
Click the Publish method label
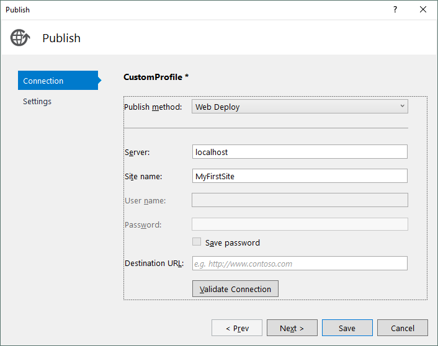click(153, 107)
